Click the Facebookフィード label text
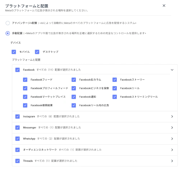184x173 pixels. (x=41, y=80)
